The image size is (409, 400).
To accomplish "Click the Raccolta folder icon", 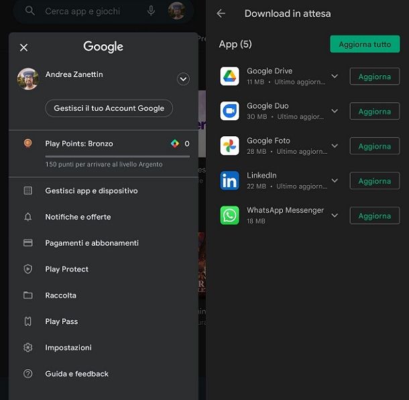I will tap(28, 295).
